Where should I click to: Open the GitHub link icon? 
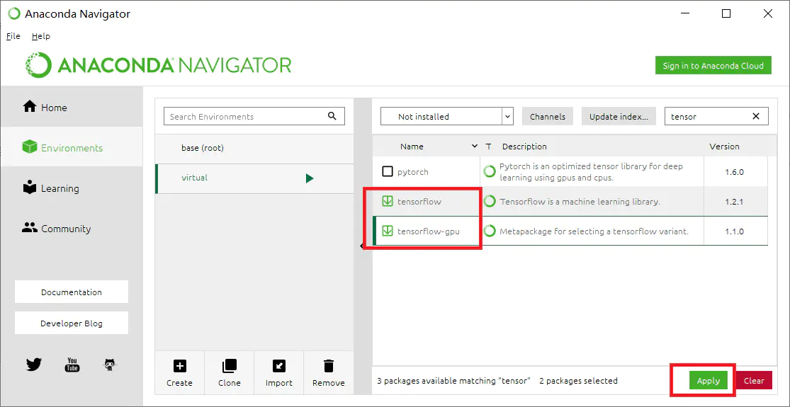111,365
